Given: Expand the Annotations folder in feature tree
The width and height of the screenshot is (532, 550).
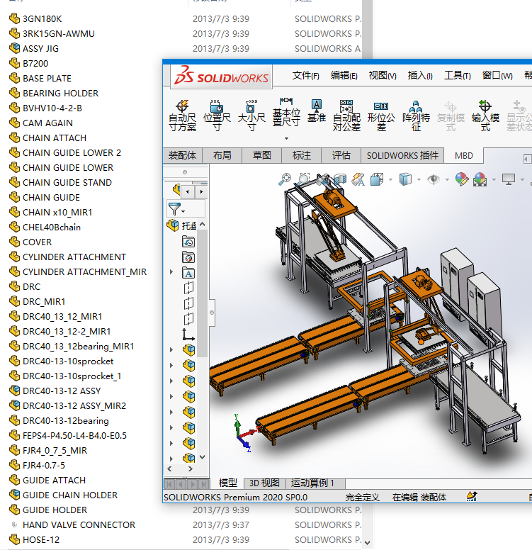Looking at the screenshot, I should 171,272.
